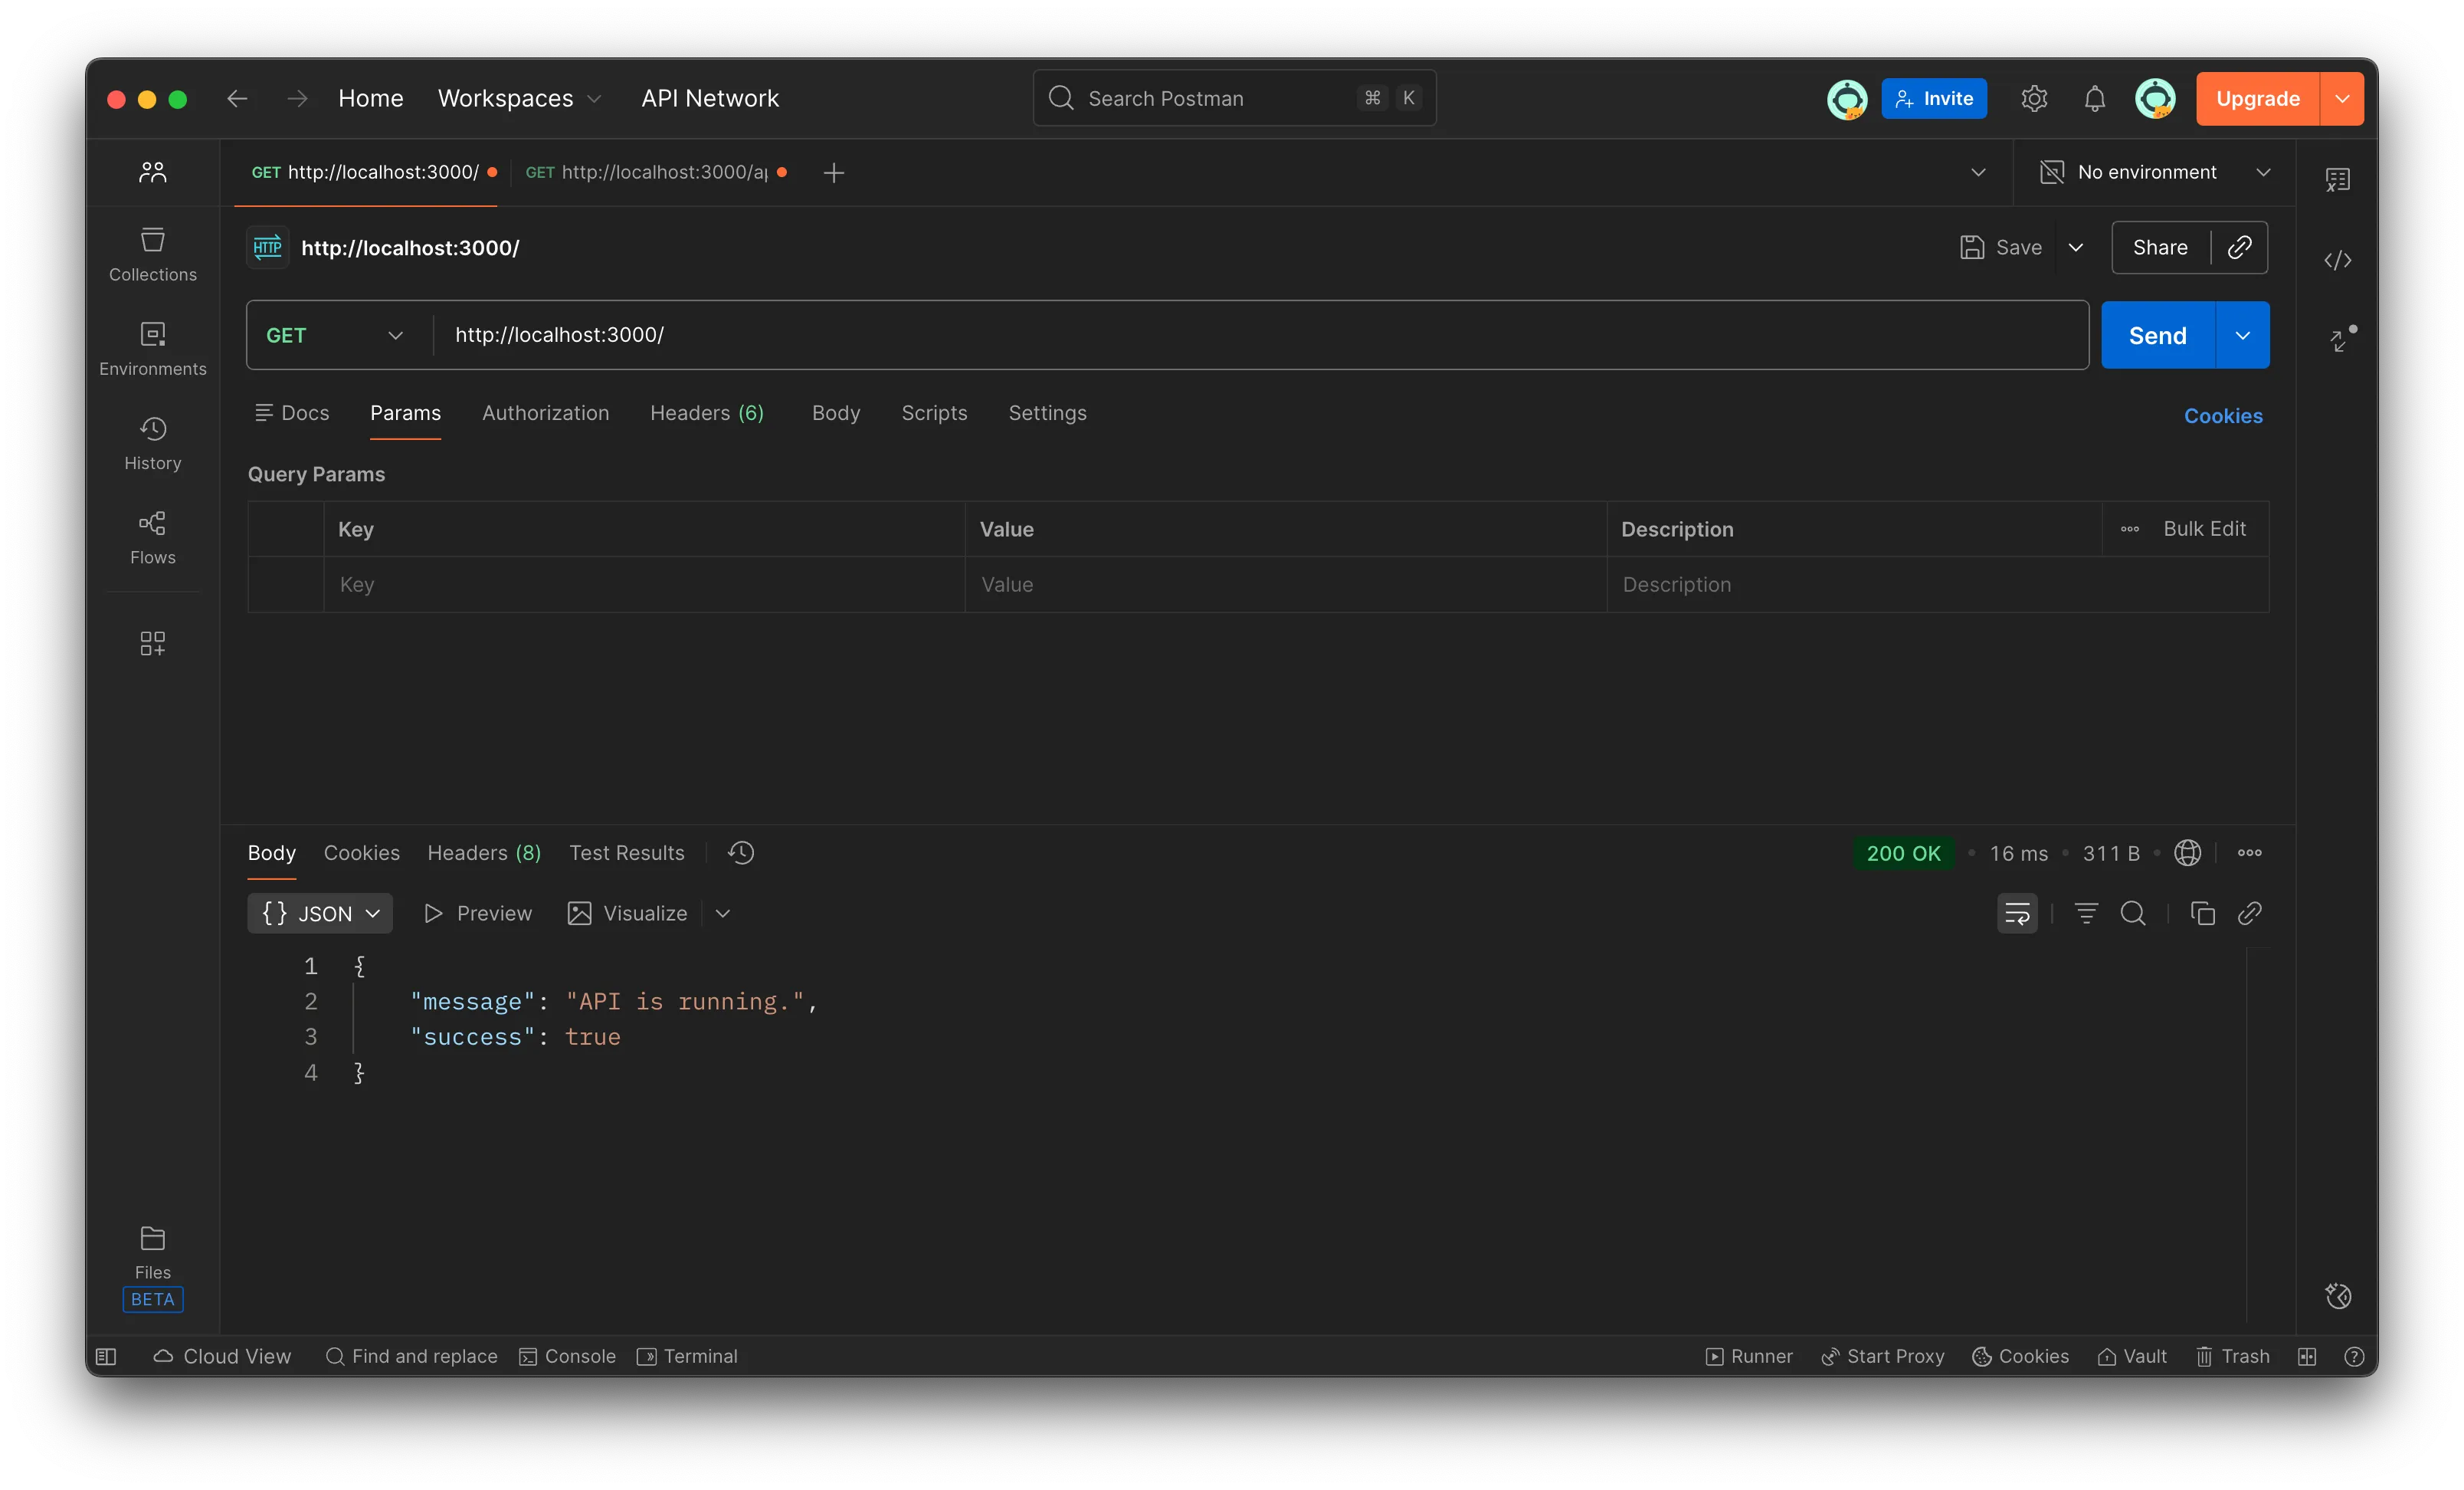Open the notifications bell

tap(2094, 98)
